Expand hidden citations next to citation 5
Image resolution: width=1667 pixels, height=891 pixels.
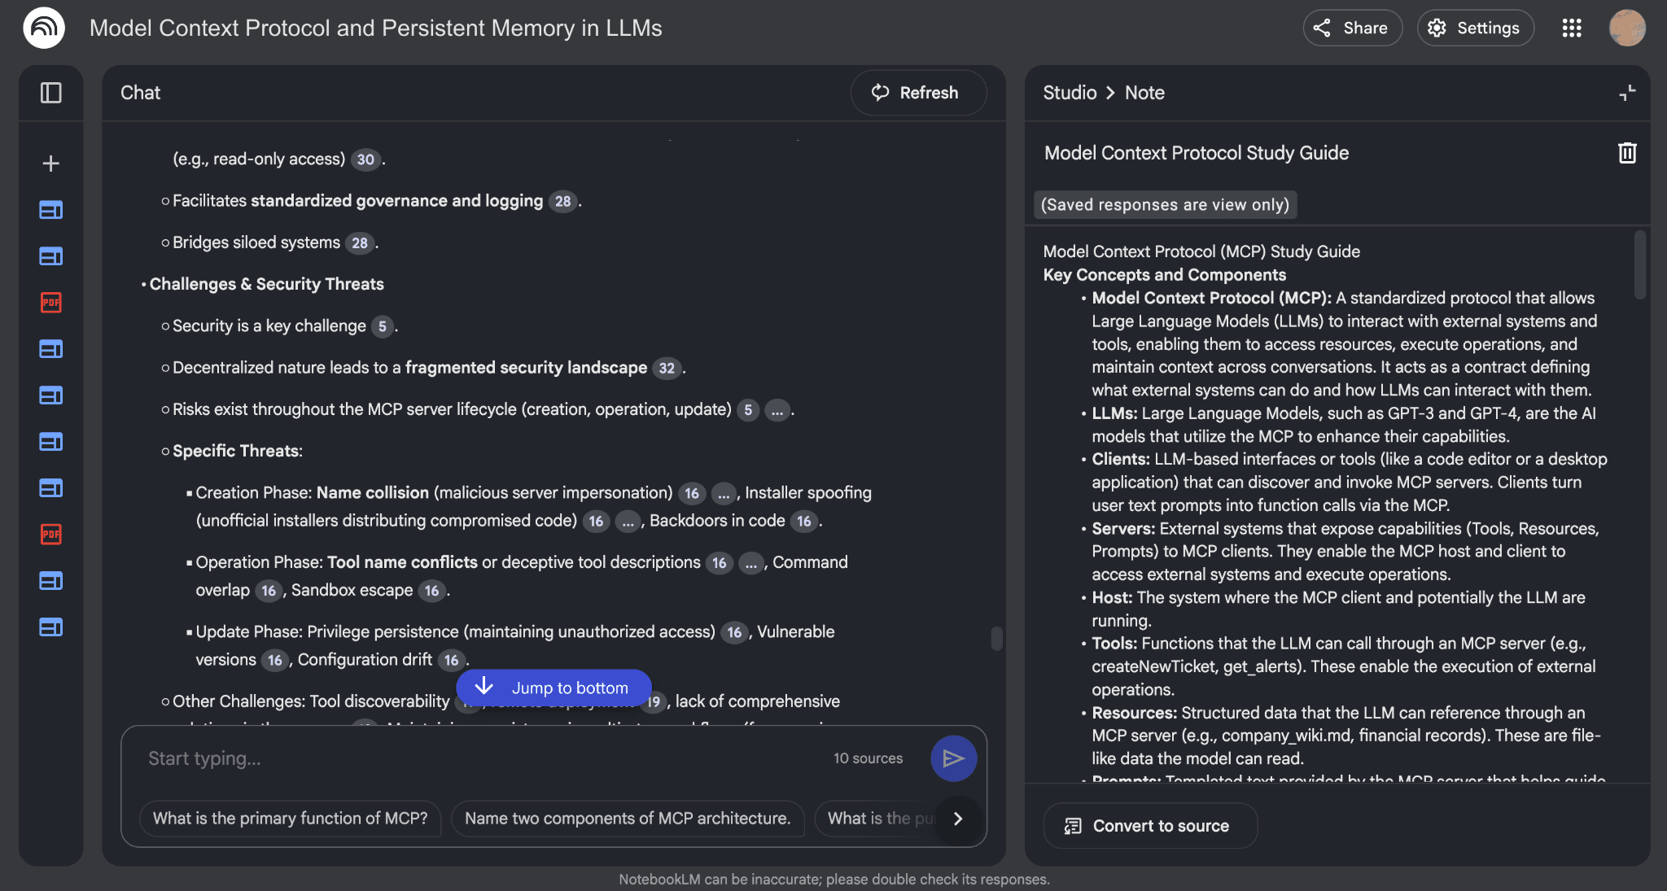click(777, 410)
